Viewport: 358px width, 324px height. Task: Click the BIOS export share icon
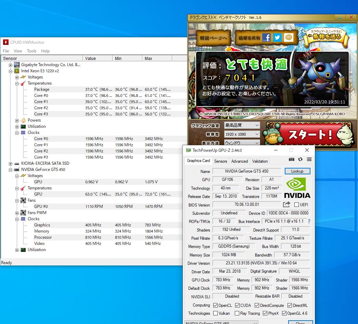[286, 204]
